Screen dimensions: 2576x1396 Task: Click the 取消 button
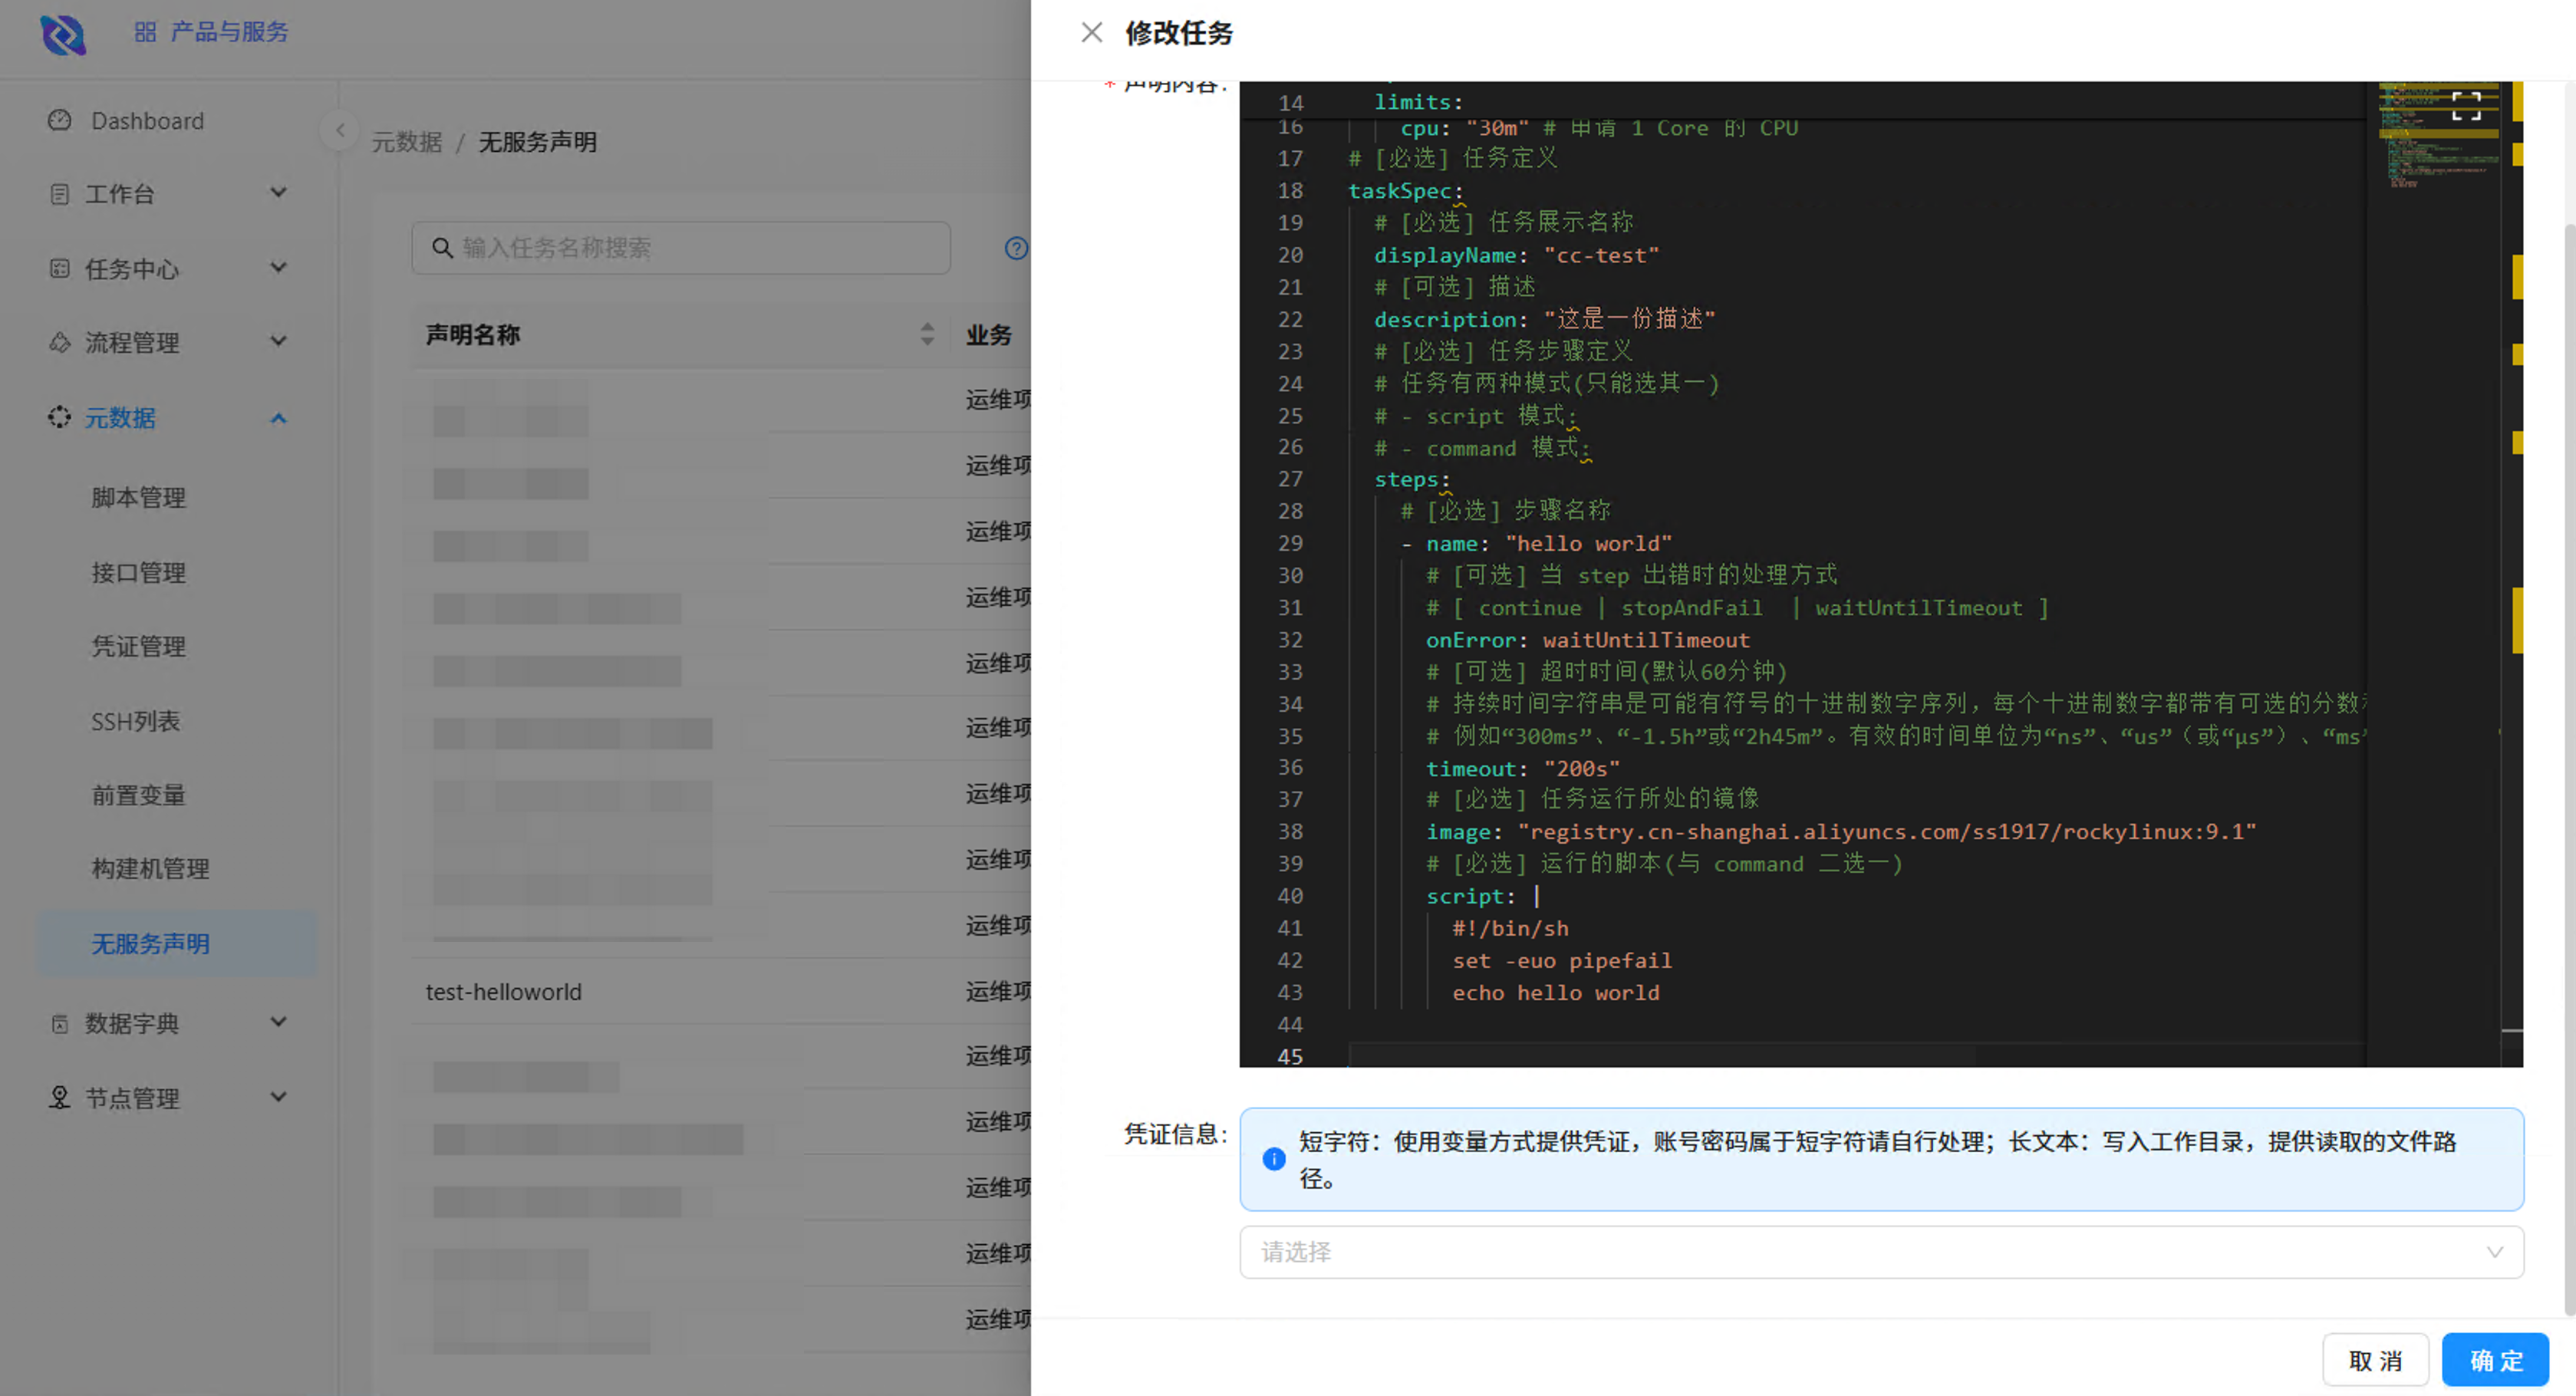click(x=2375, y=1360)
